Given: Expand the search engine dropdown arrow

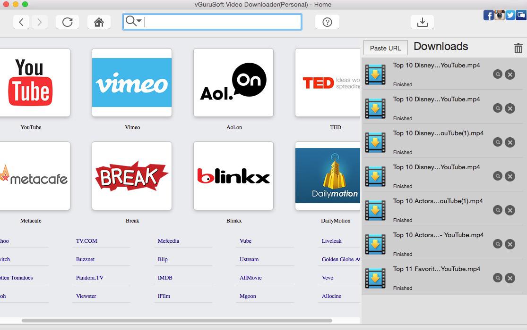Looking at the screenshot, I should [x=139, y=21].
